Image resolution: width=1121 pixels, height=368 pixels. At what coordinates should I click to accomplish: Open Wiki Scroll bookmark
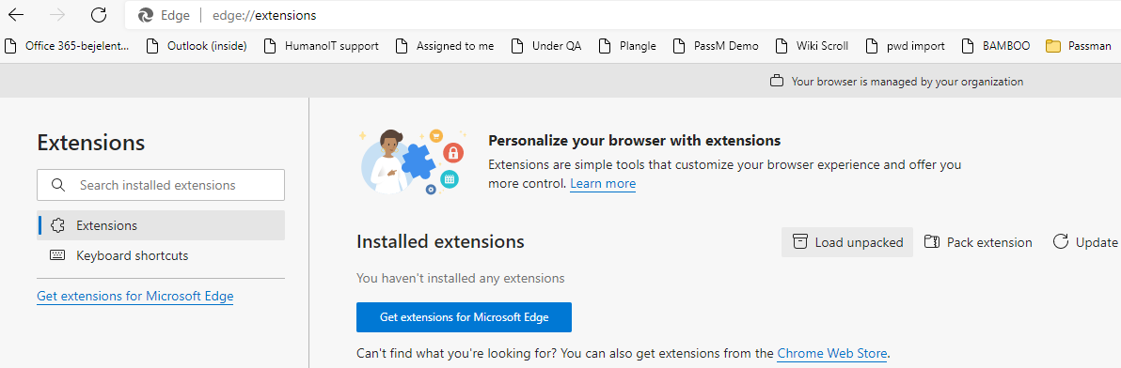click(x=812, y=46)
